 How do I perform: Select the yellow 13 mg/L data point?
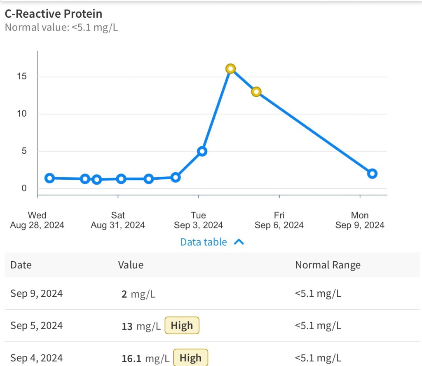point(256,91)
